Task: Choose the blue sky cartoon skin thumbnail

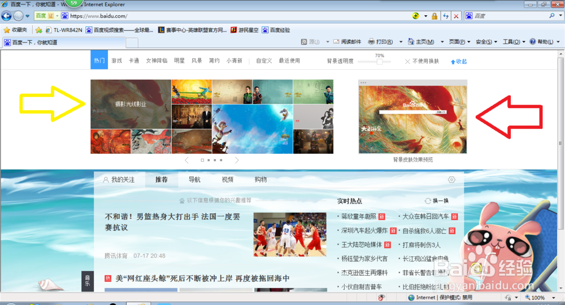Action: (x=253, y=129)
